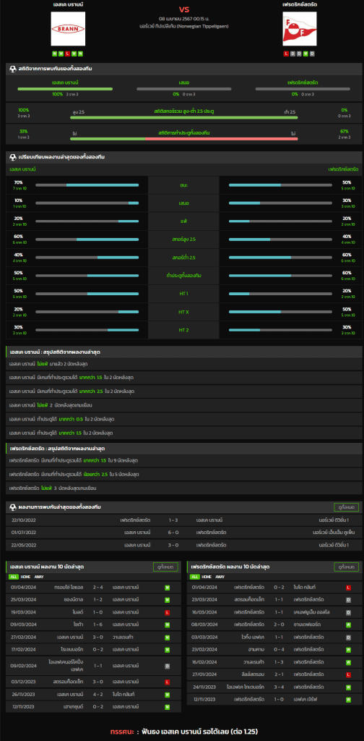This screenshot has width=364, height=741.
Task: Select the ALL filter in Fredrikstad's last 10 matches
Action: coord(194,577)
